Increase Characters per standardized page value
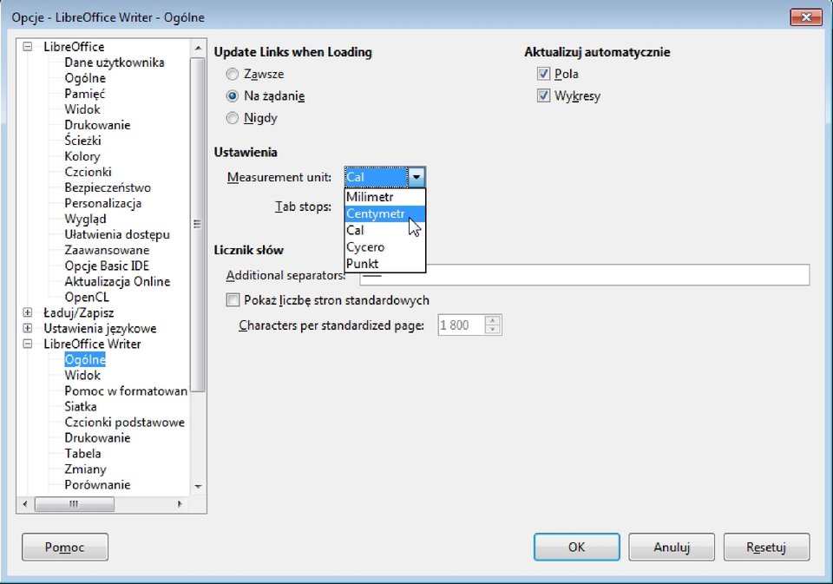 click(x=493, y=320)
